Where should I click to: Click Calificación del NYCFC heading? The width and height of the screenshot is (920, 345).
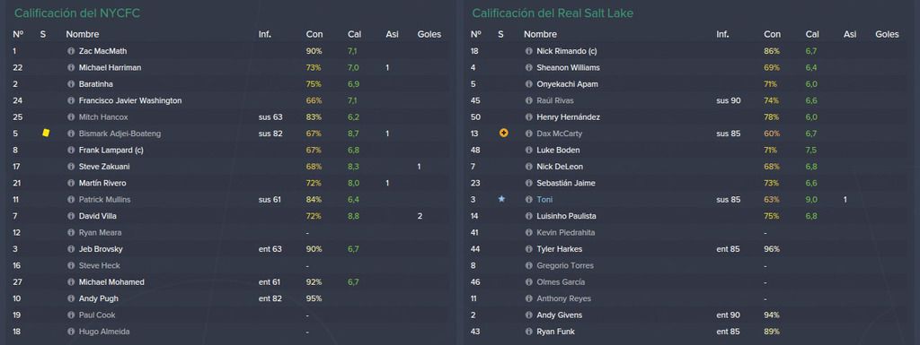[x=77, y=13]
